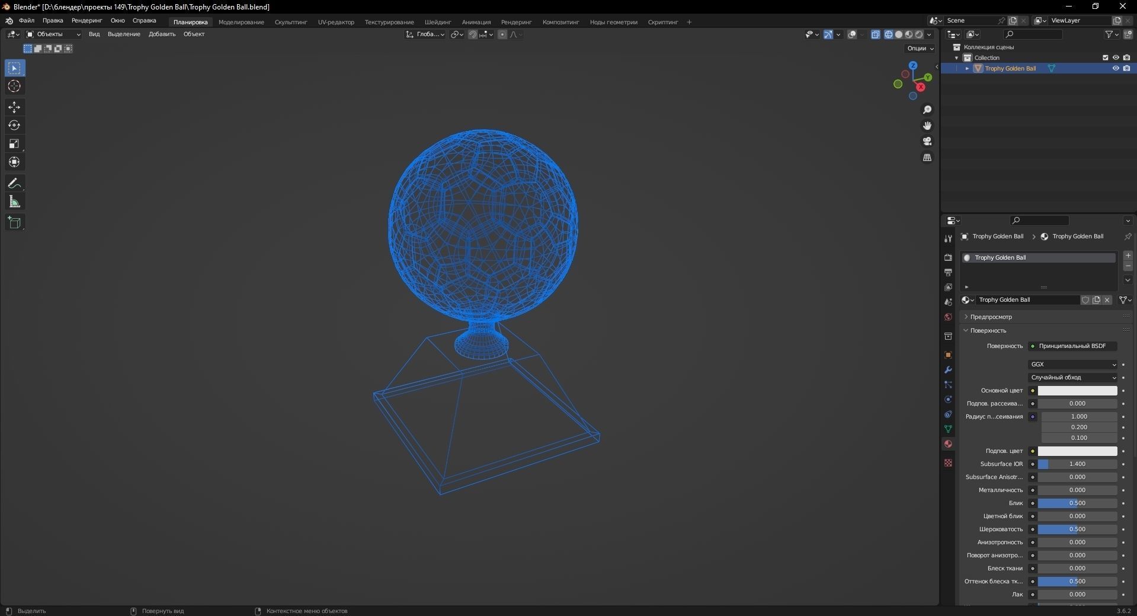Collapse the Collection tree arrow
1137x616 pixels.
click(x=956, y=58)
